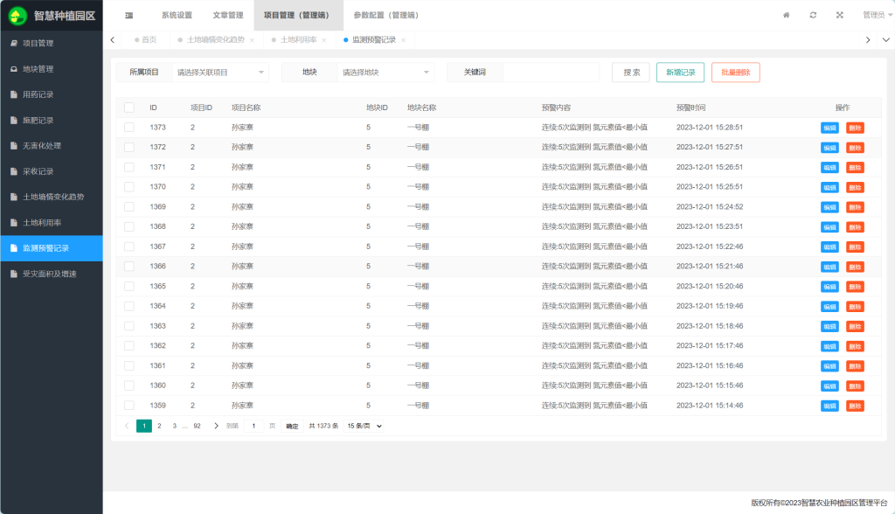
Task: Open the 所属项目 project dropdown
Action: coord(220,73)
